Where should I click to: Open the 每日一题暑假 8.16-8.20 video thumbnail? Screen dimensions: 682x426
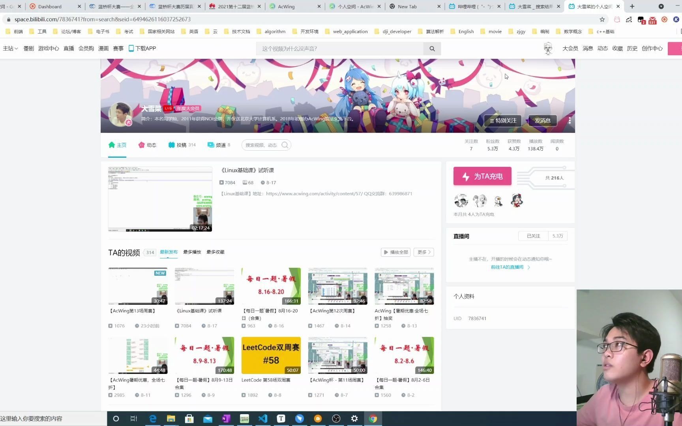tap(271, 286)
